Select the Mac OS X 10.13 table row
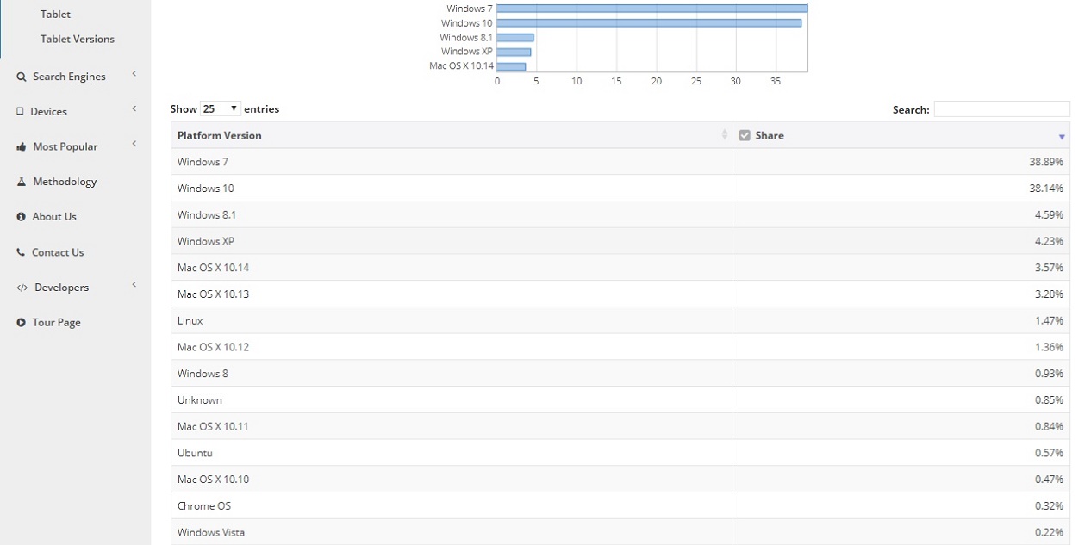The image size is (1091, 545). pyautogui.click(x=620, y=294)
